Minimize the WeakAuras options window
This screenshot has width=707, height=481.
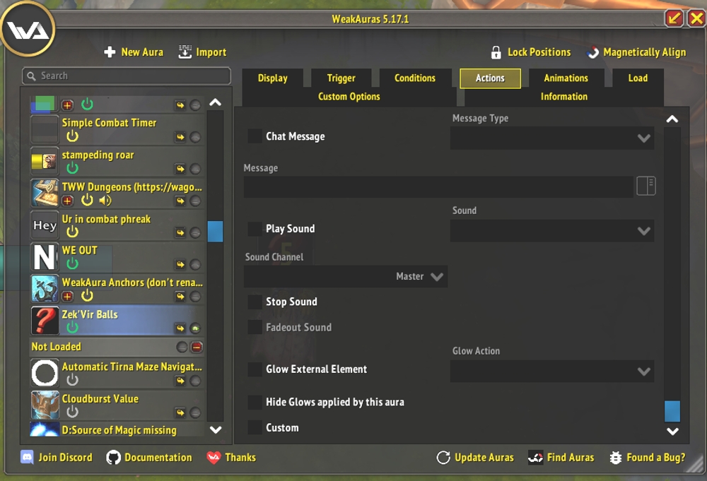pyautogui.click(x=674, y=18)
